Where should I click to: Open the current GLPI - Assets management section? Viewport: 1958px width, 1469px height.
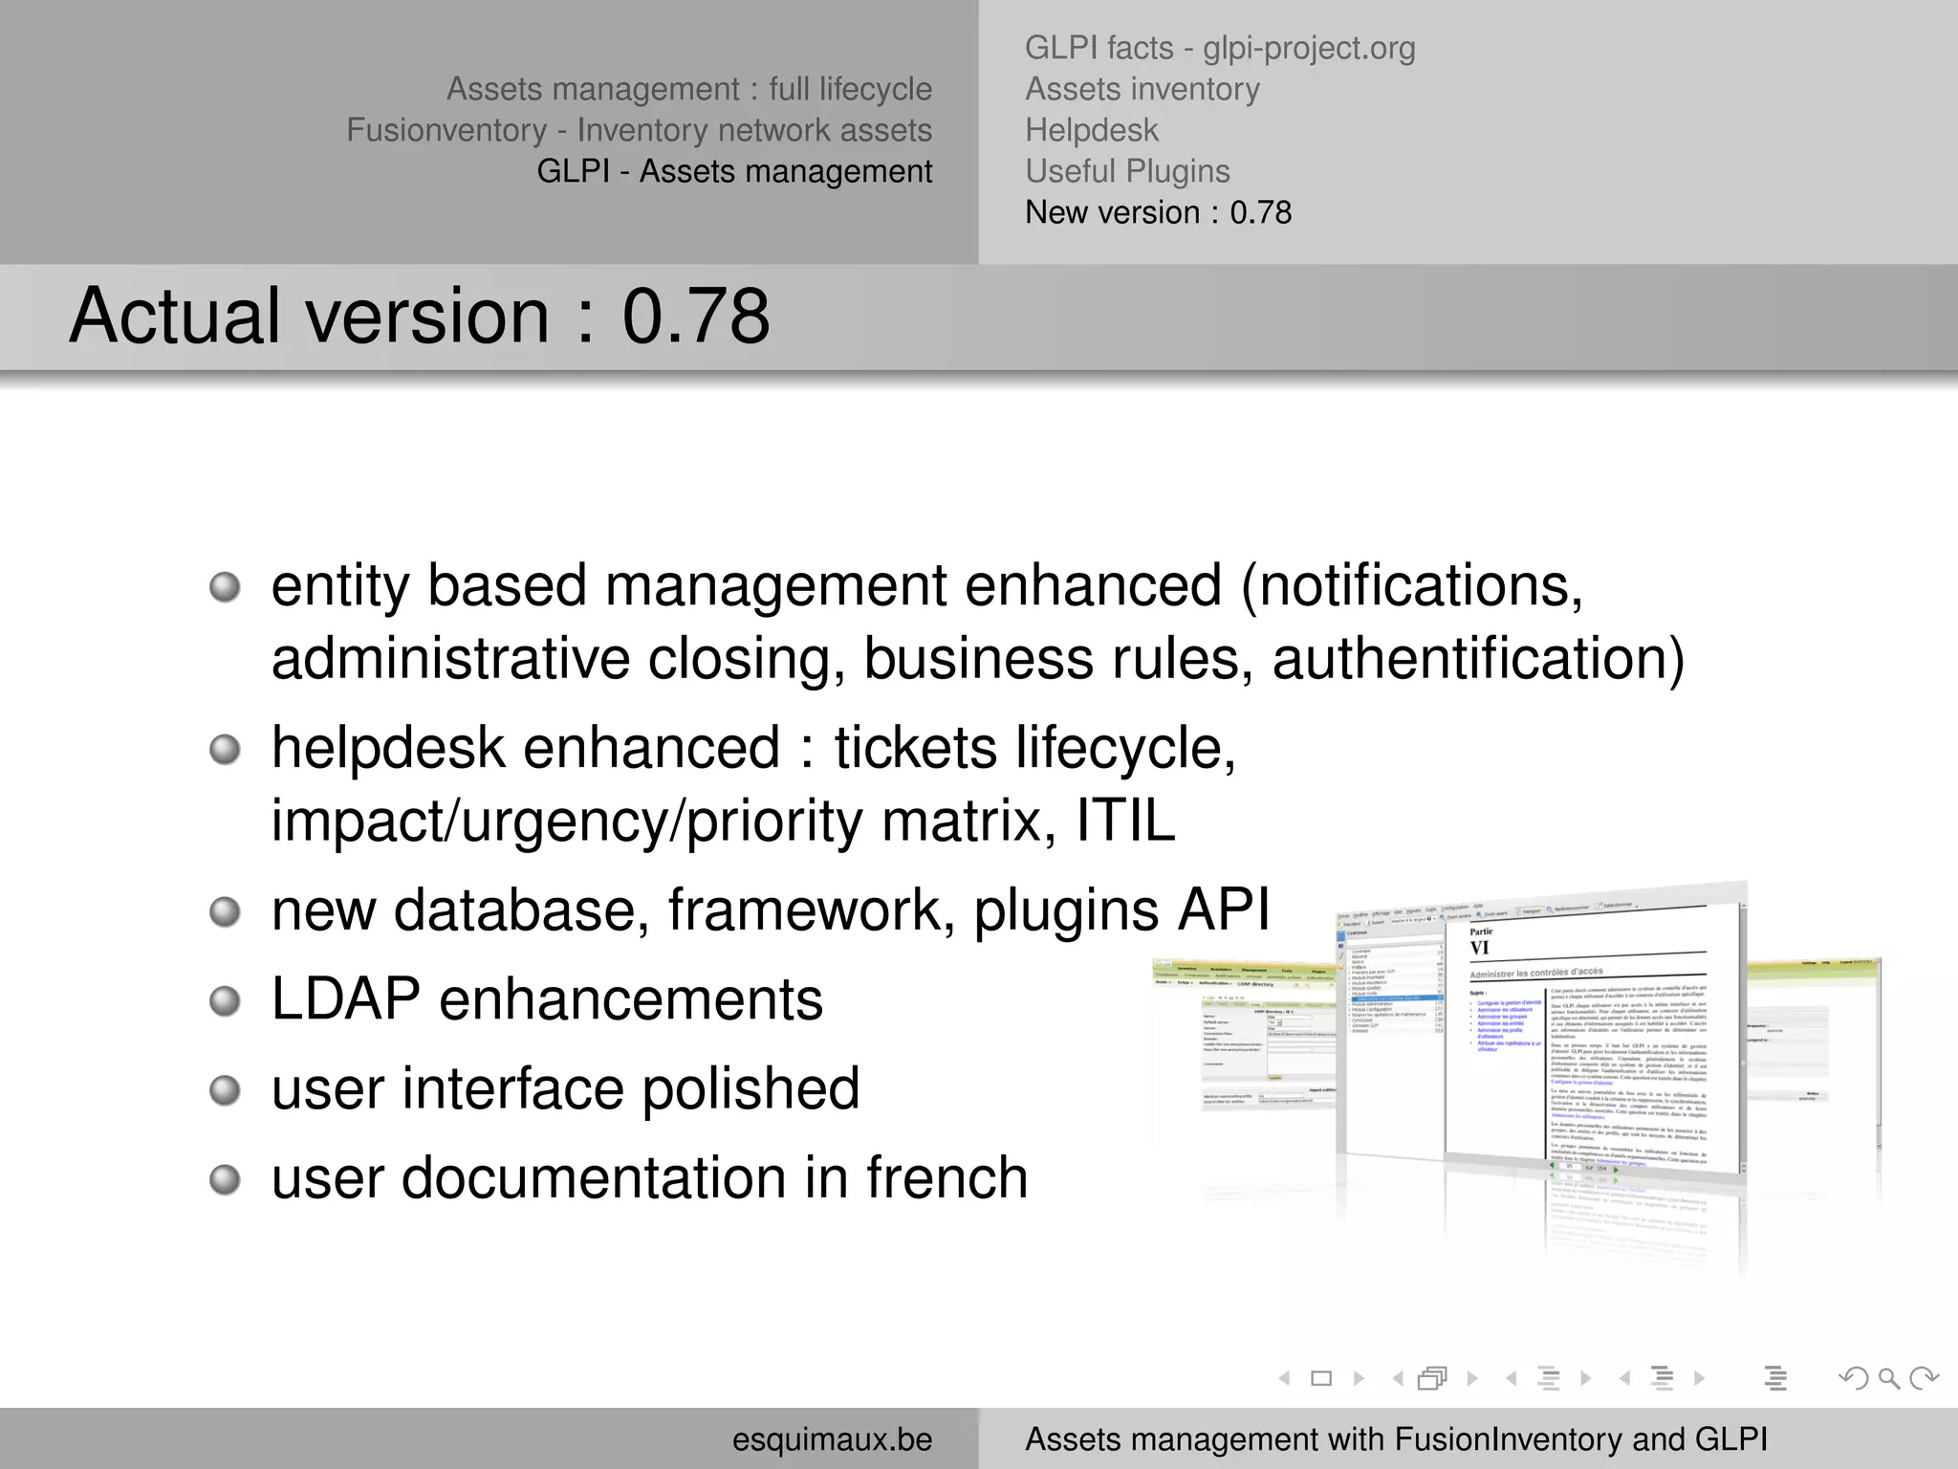coord(734,171)
